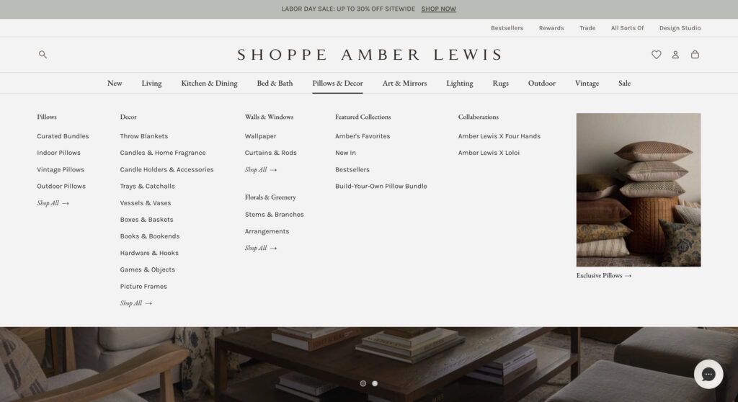738x402 pixels.
Task: Open Bed & Bath menu
Action: 275,84
